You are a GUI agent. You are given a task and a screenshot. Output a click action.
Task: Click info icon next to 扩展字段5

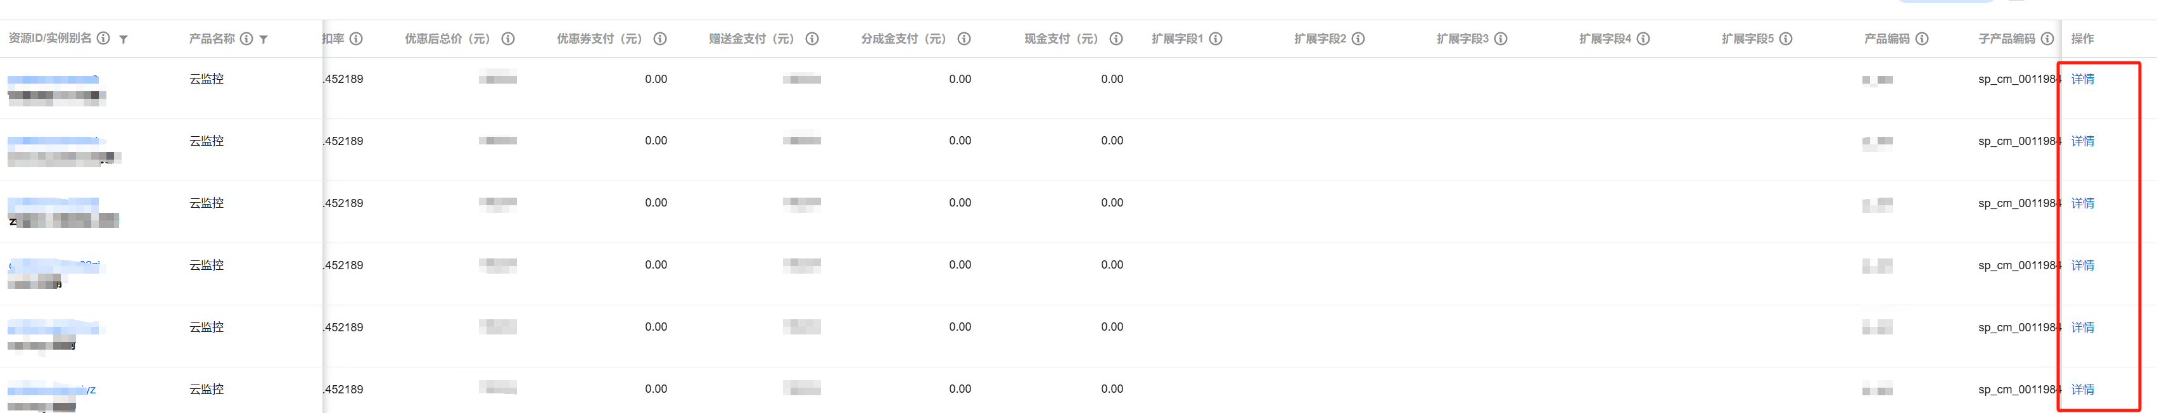1786,39
